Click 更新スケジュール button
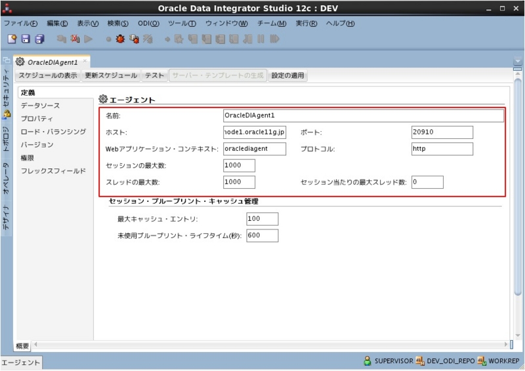 111,75
